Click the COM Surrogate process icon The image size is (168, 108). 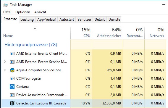pyautogui.click(x=12, y=78)
